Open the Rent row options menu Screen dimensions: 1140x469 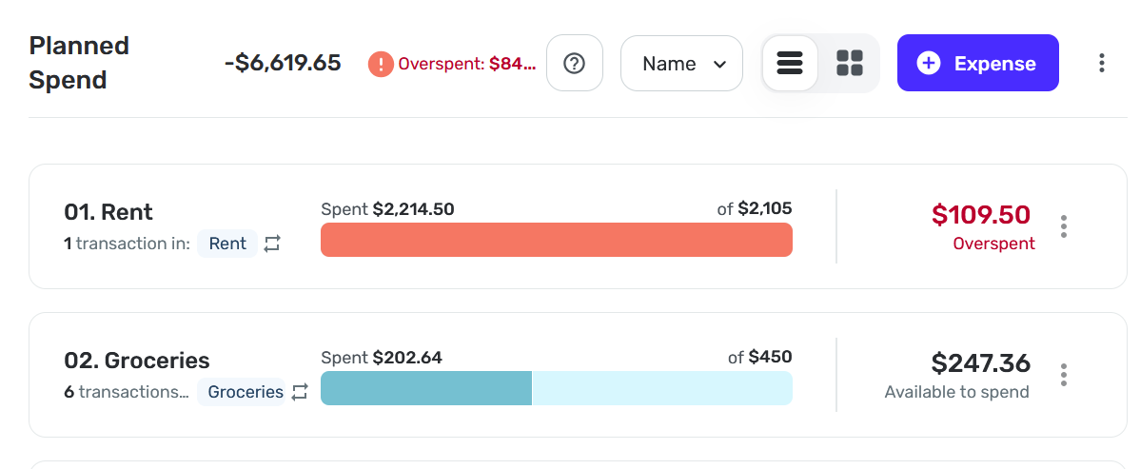1064,226
